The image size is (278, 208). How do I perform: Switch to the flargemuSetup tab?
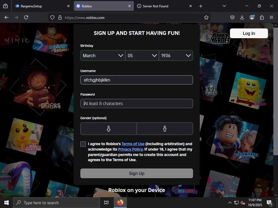coord(42,6)
